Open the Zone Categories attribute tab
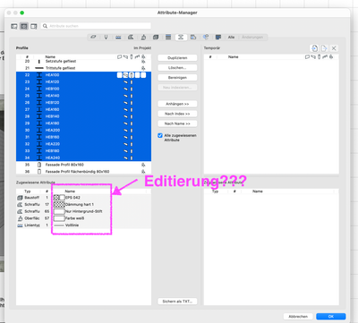This screenshot has width=358, height=323. (x=193, y=38)
